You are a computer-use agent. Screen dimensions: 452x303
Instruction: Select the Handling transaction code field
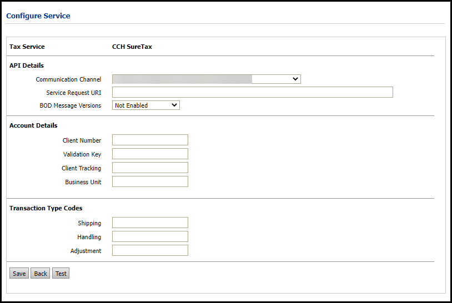click(x=150, y=236)
